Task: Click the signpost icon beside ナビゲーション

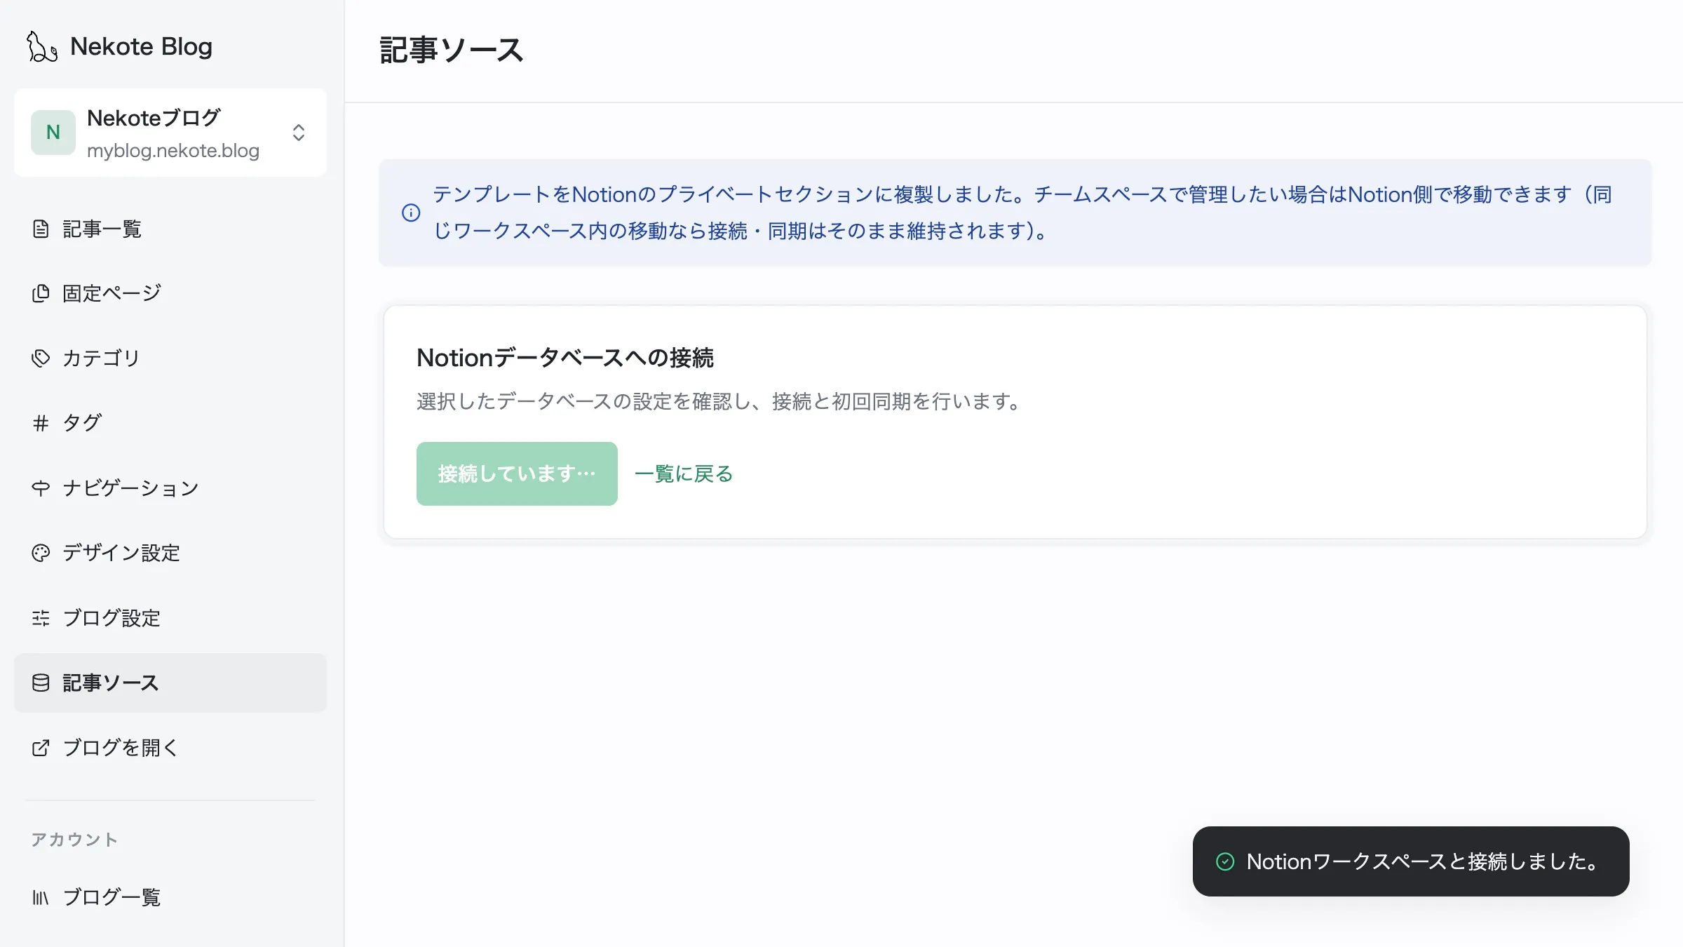Action: click(41, 488)
